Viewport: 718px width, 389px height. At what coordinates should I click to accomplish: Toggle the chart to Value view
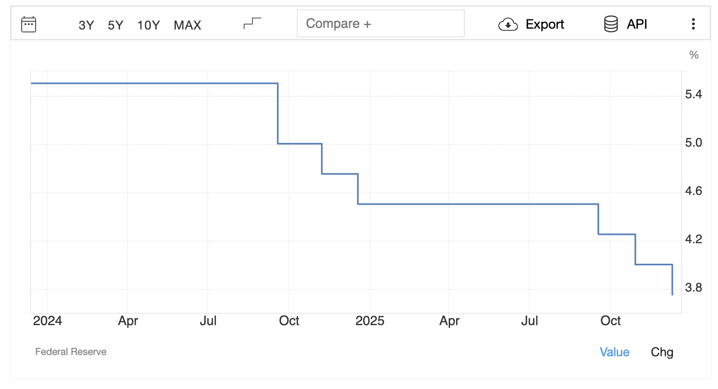(614, 352)
